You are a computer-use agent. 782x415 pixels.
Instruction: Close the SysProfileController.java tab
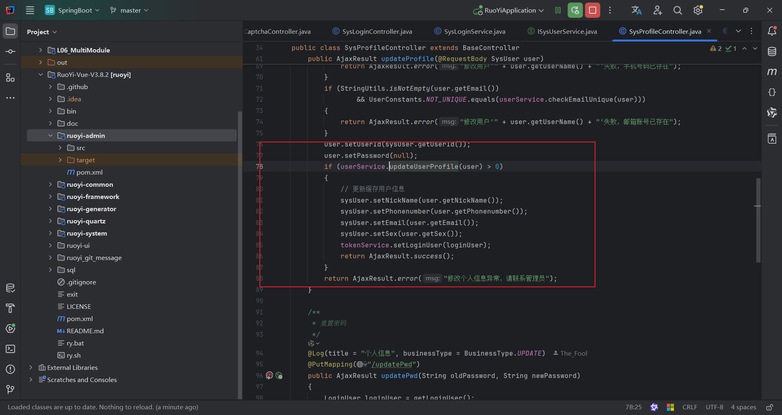pos(709,31)
